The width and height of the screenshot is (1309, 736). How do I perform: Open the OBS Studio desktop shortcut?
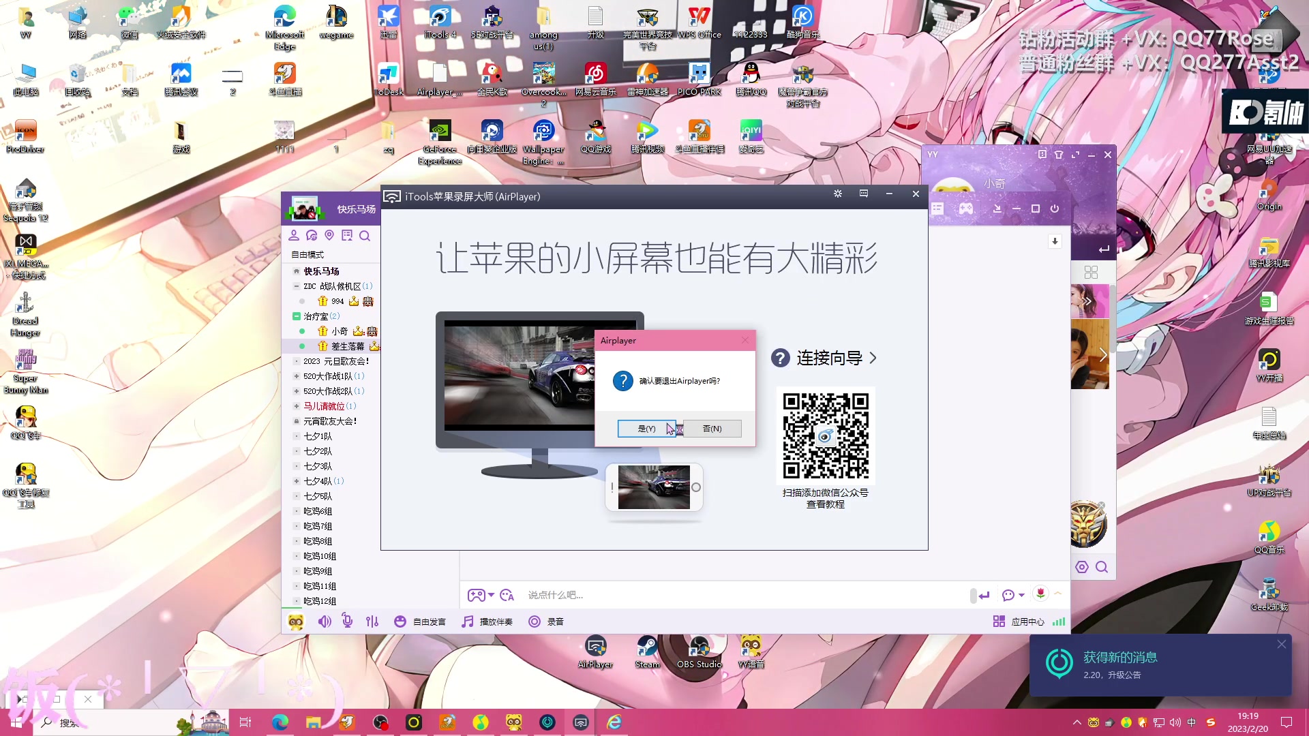click(699, 651)
